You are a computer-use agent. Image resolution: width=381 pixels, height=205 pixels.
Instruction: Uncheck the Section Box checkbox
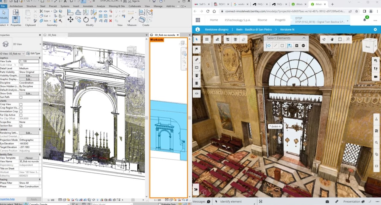point(21,126)
